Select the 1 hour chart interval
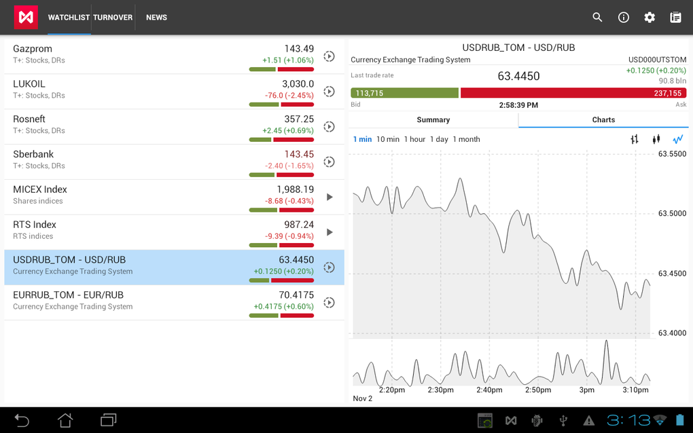Viewport: 693px width, 433px height. (x=414, y=140)
